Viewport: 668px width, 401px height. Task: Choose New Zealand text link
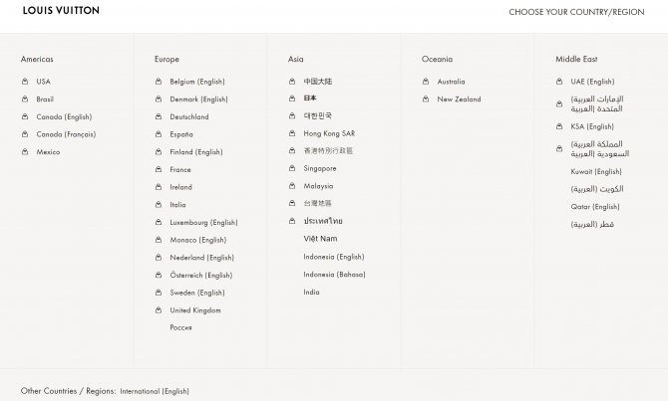(x=459, y=100)
